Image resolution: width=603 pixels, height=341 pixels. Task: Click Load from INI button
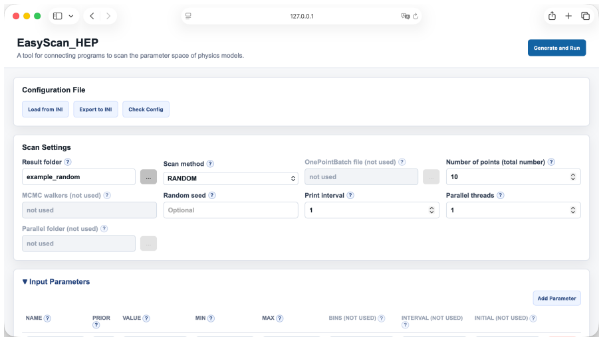click(45, 109)
